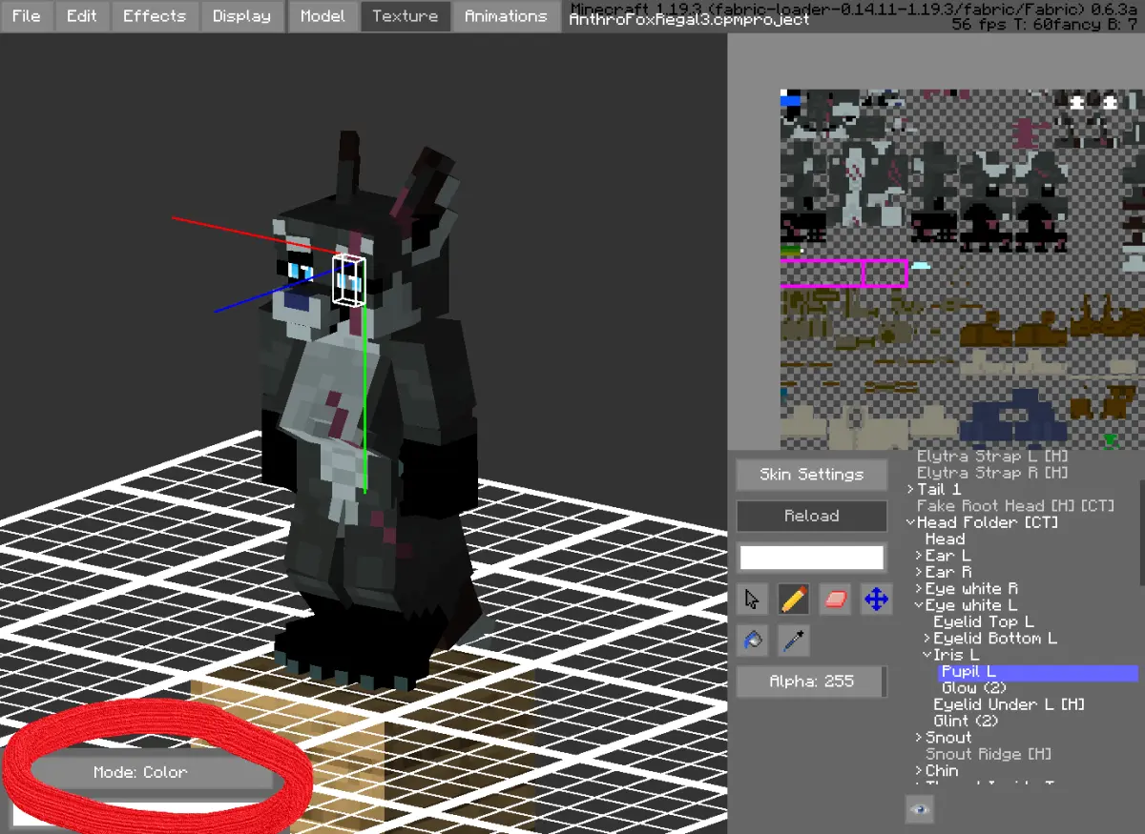Screen dimensions: 1145x834
Task: Toggle the eye visibility icon
Action: (x=919, y=809)
